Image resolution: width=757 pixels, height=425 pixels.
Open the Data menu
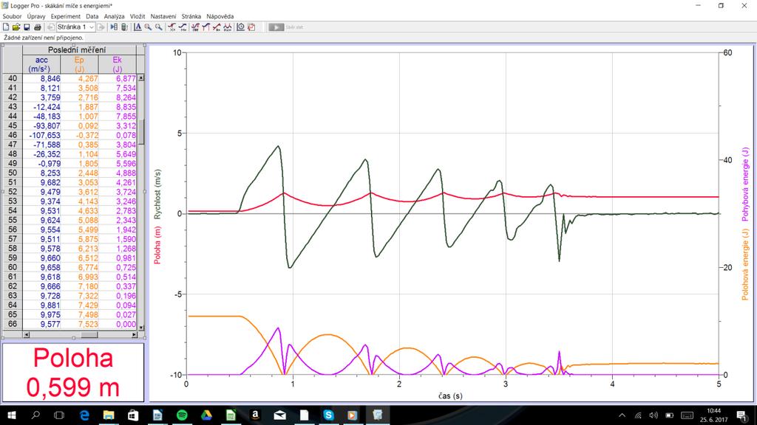pos(92,16)
